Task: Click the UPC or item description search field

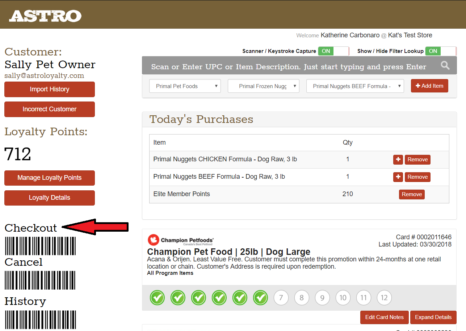Action: click(x=289, y=67)
